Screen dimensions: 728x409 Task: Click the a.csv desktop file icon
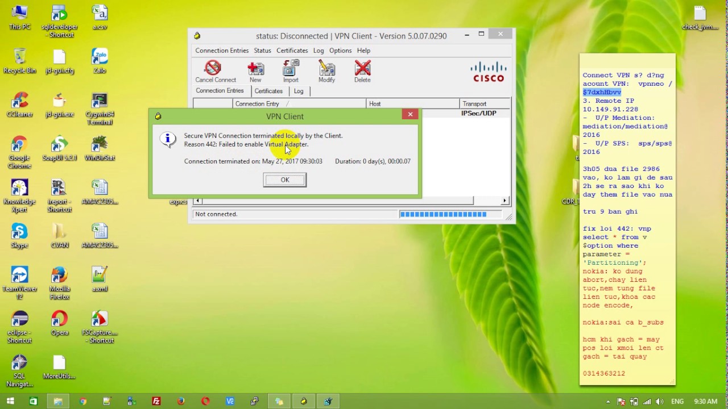click(x=100, y=18)
